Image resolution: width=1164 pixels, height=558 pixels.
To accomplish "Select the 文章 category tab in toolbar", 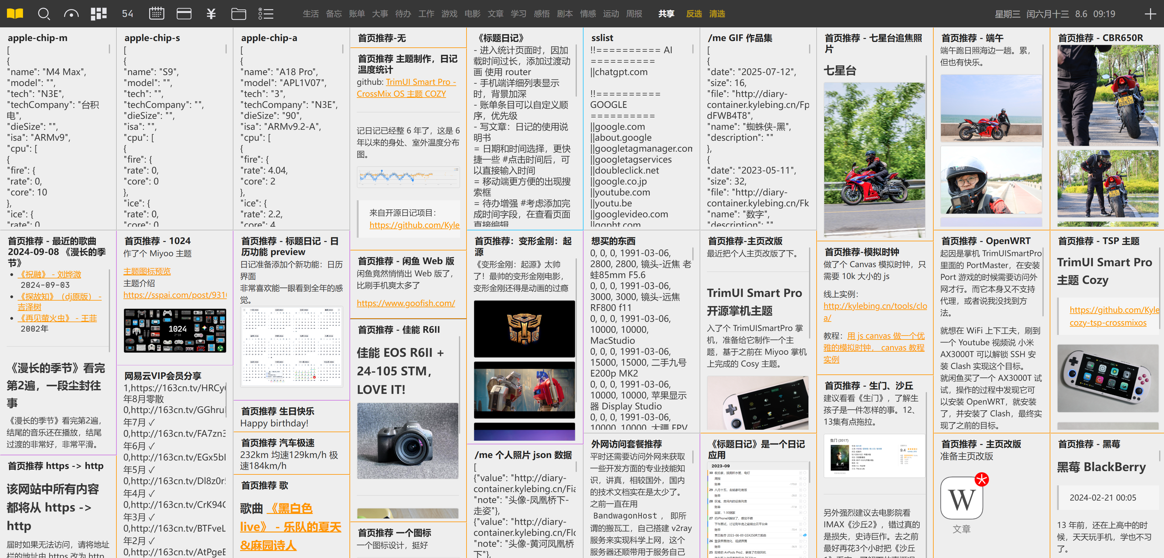I will pos(495,14).
